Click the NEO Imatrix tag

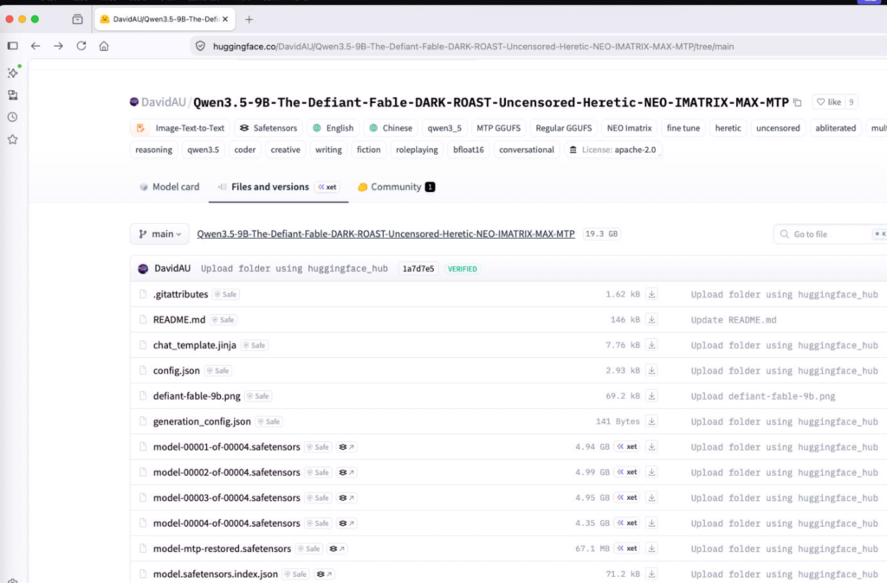point(629,128)
